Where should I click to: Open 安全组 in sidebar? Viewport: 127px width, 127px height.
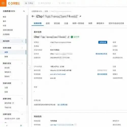[x=7, y=68]
